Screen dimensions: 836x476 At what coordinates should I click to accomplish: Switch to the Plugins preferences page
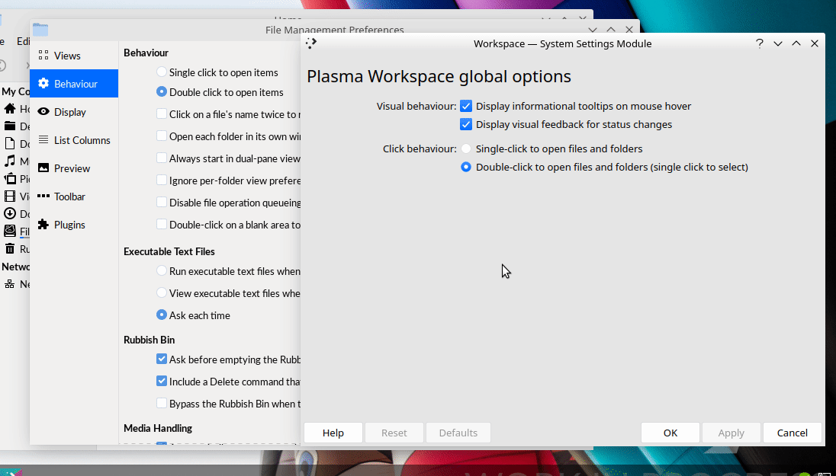click(x=74, y=225)
